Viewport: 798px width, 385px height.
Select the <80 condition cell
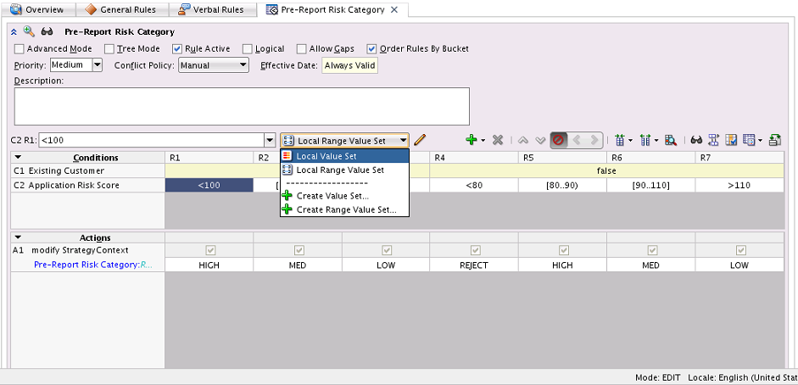(x=474, y=185)
